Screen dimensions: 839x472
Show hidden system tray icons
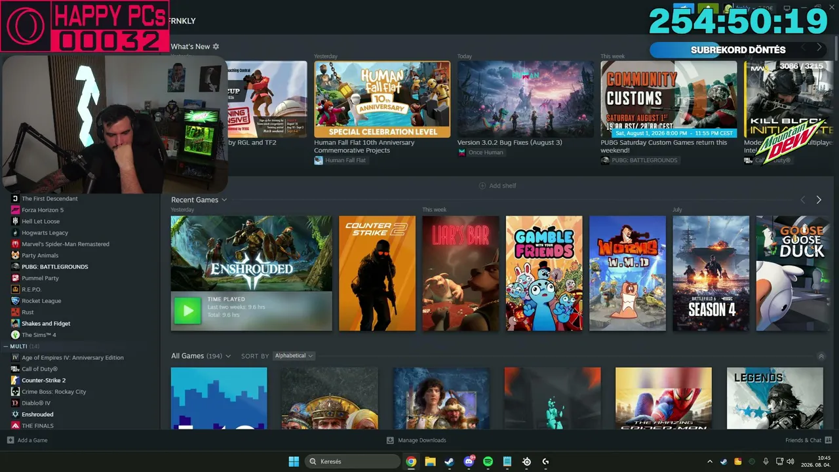pos(709,462)
